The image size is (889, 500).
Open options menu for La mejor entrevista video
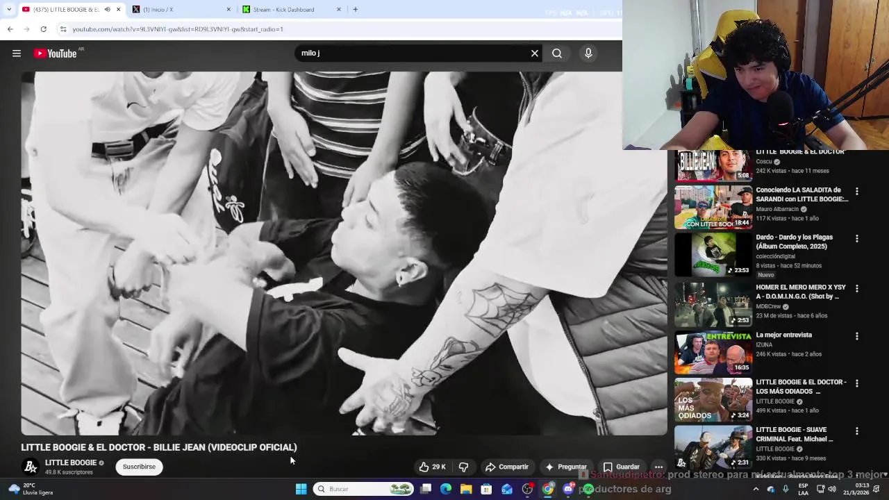856,336
